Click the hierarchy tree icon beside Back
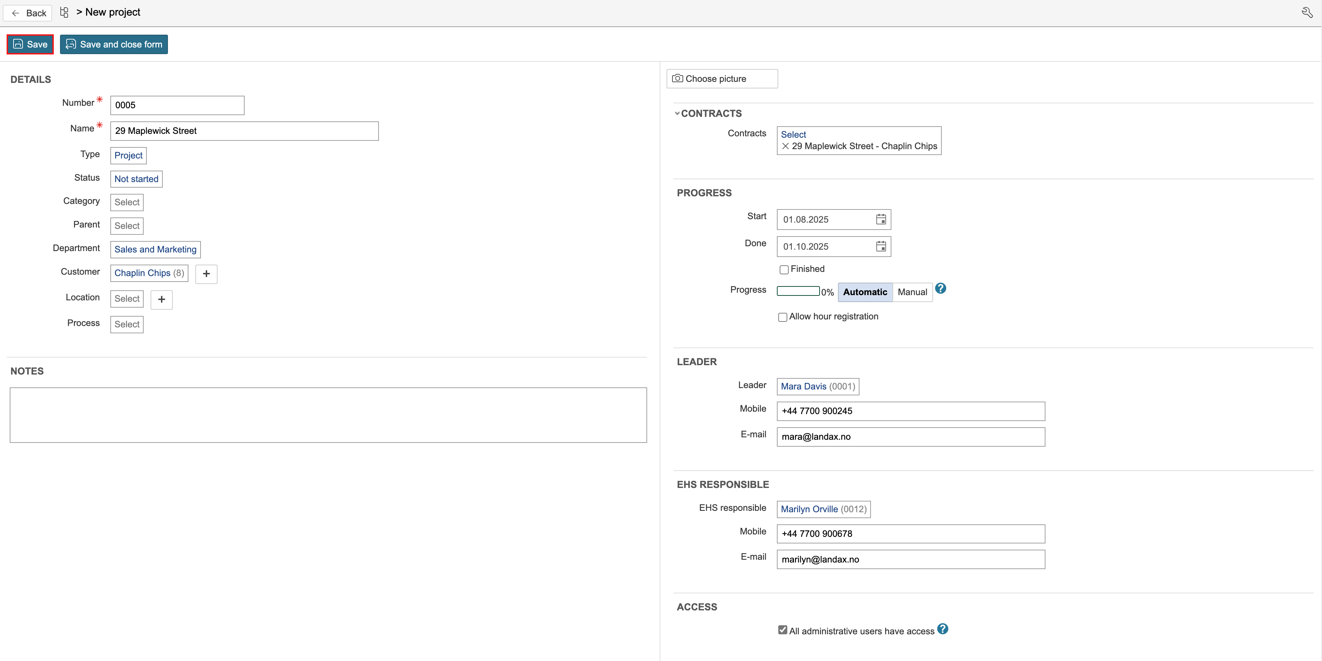The height and width of the screenshot is (661, 1322). point(64,12)
